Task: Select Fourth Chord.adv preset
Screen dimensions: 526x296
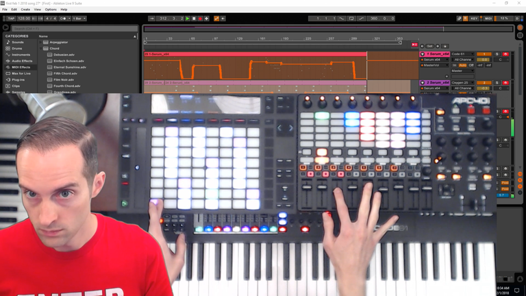Action: [66, 86]
